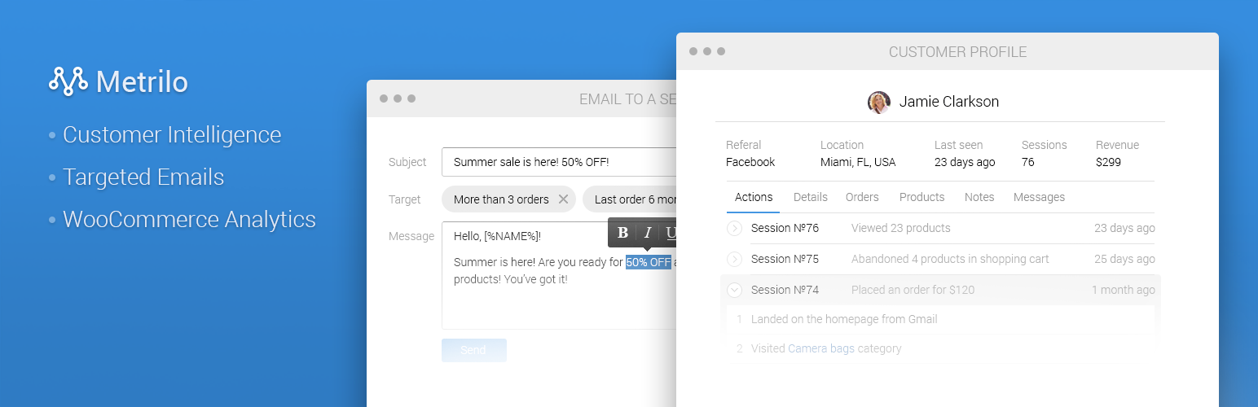Open the Messages tab
Viewport: 1258px width, 407px height.
(x=1039, y=197)
